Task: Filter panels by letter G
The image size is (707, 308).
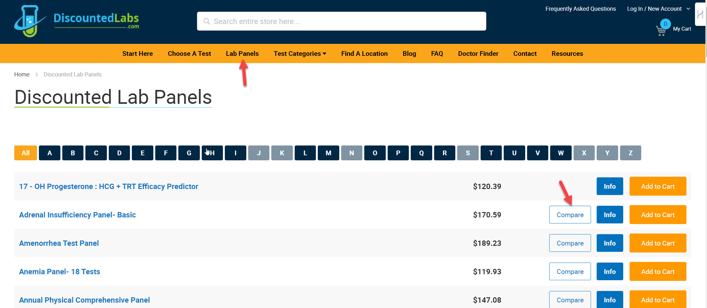Action: coord(189,153)
